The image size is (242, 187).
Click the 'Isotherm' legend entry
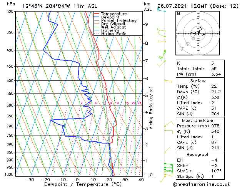[110, 30]
